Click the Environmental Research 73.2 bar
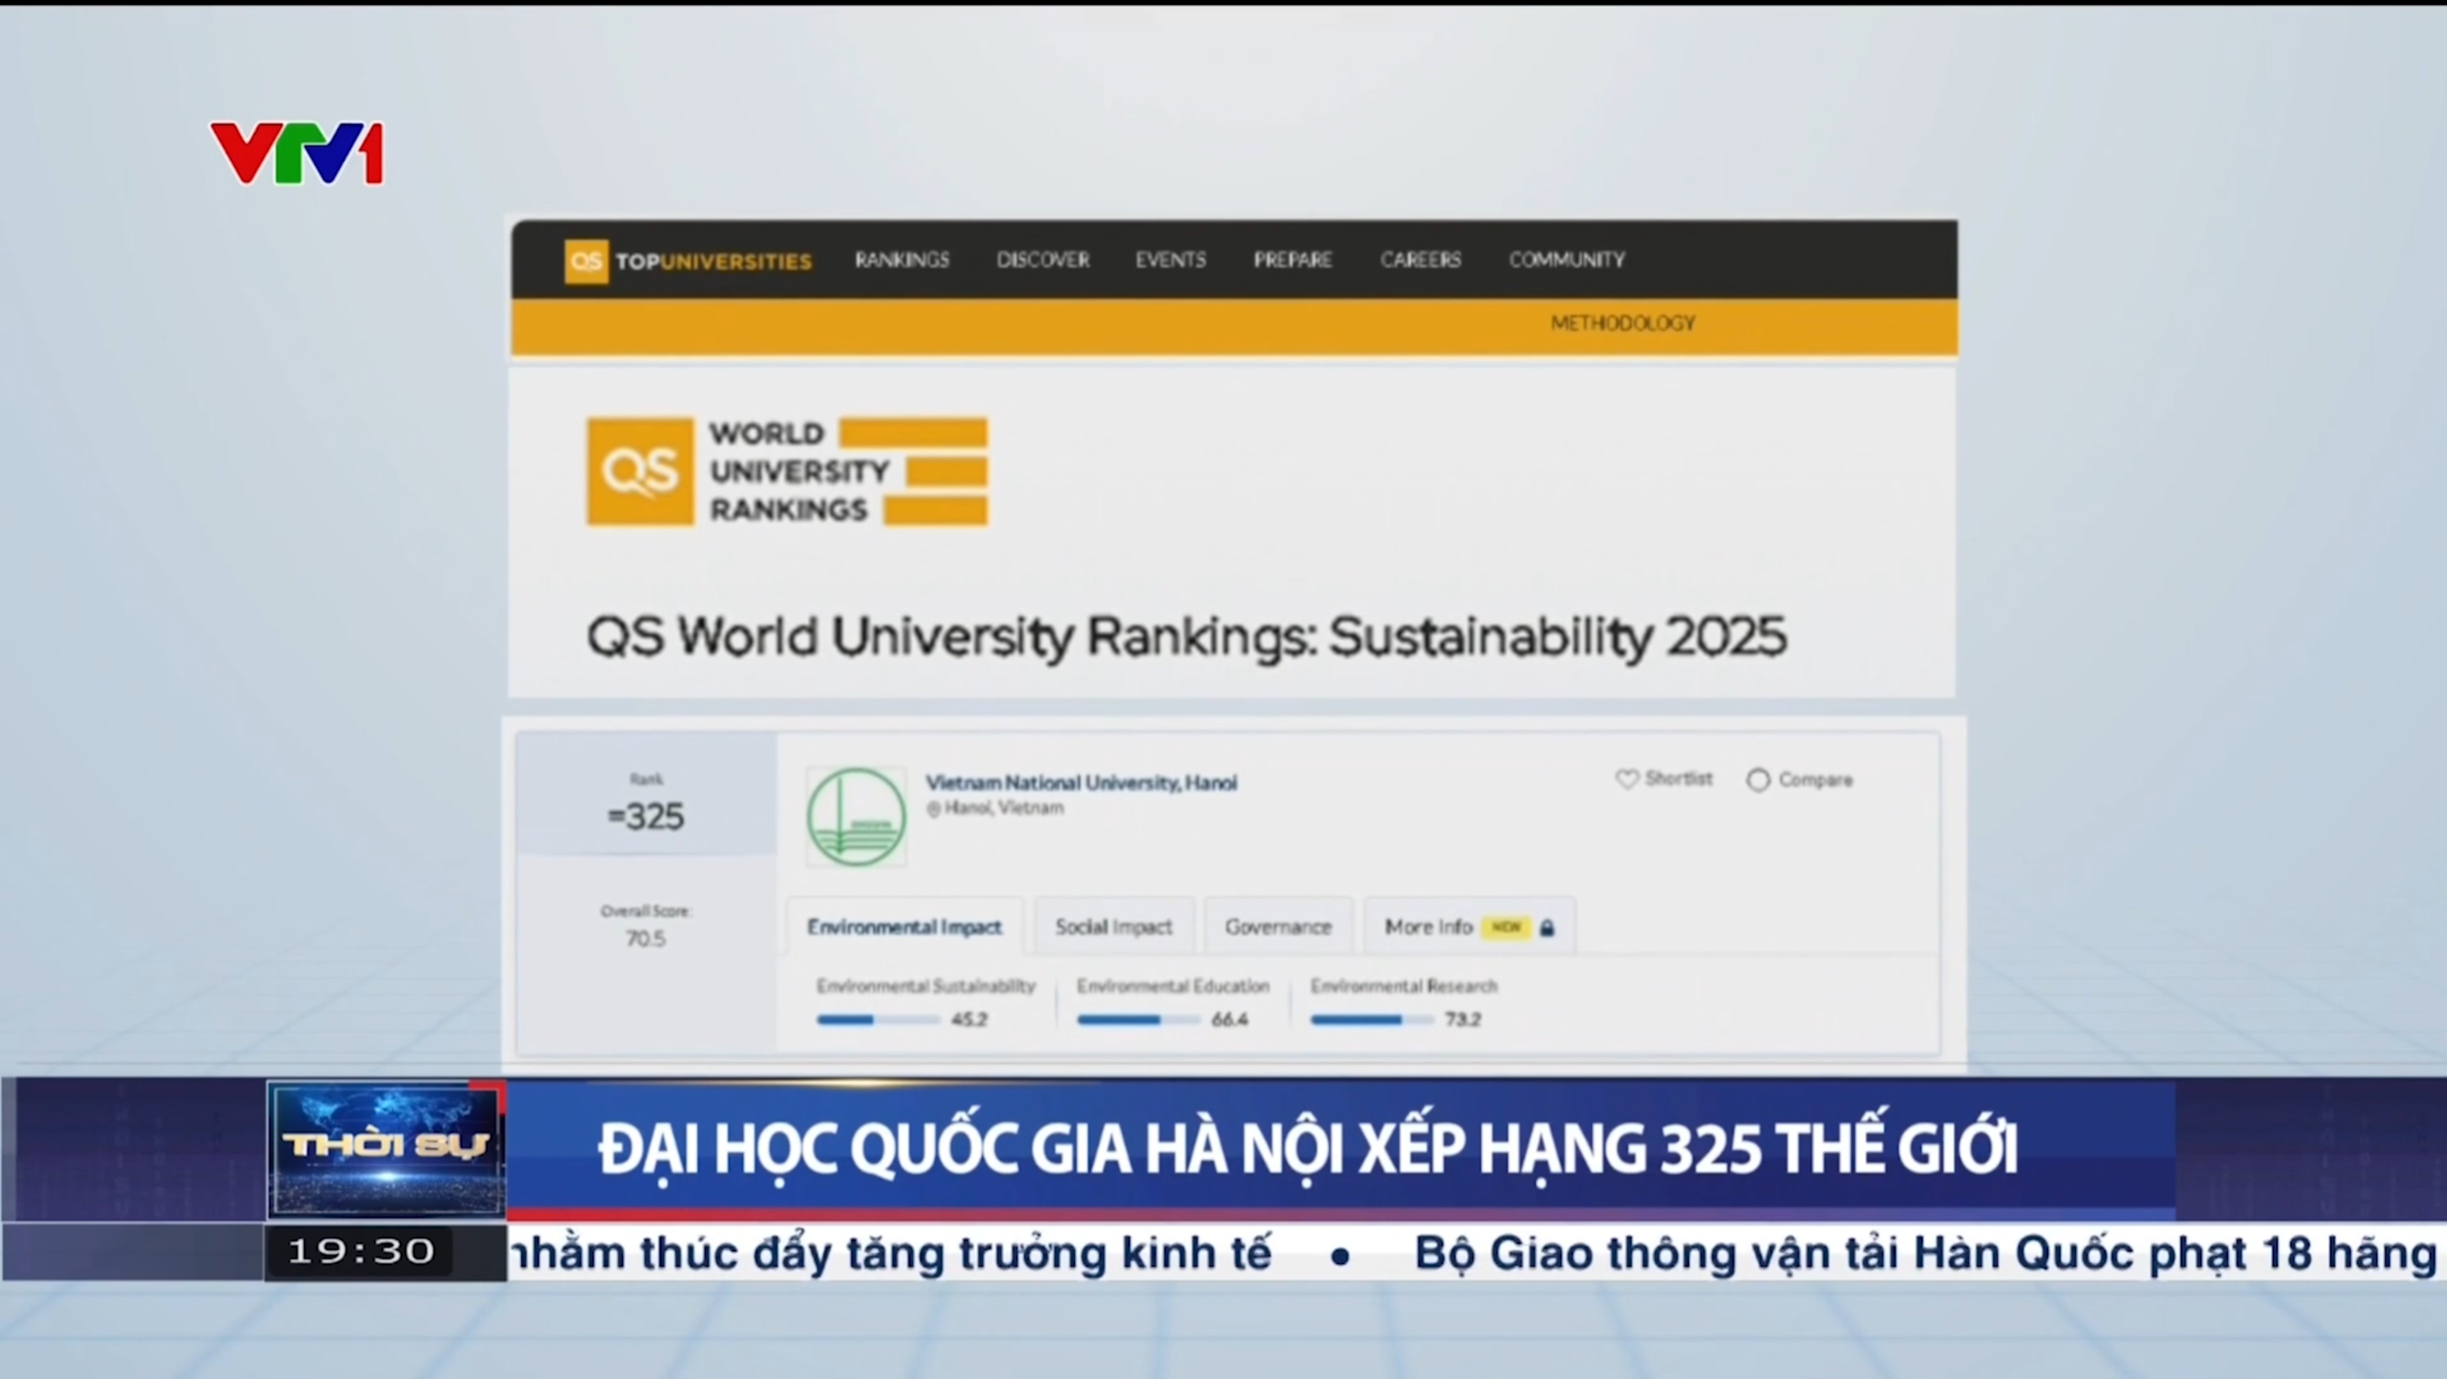Image resolution: width=2447 pixels, height=1379 pixels. [1372, 1020]
